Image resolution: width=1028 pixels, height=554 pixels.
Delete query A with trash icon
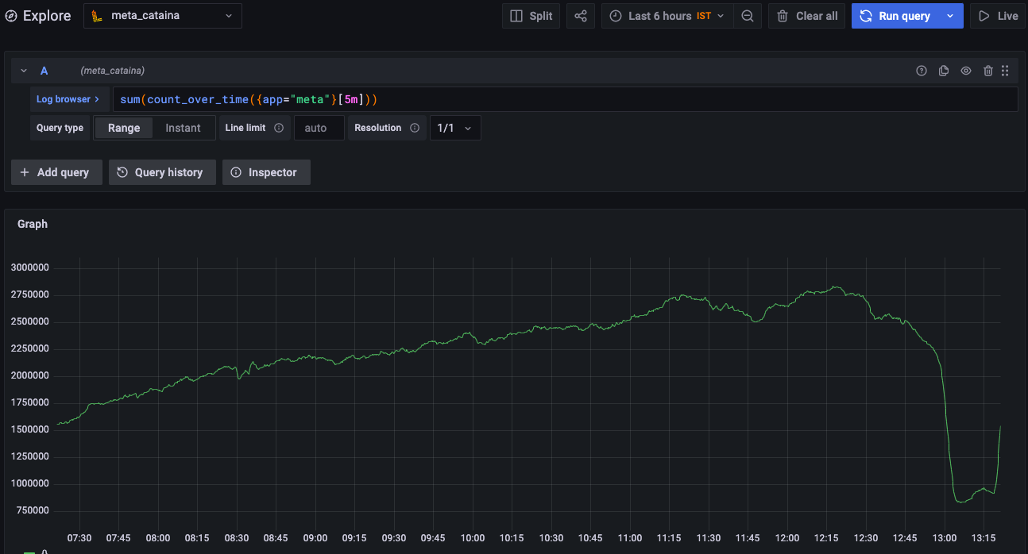click(988, 71)
